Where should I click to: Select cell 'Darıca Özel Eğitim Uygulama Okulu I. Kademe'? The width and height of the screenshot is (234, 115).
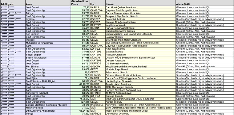(140, 78)
